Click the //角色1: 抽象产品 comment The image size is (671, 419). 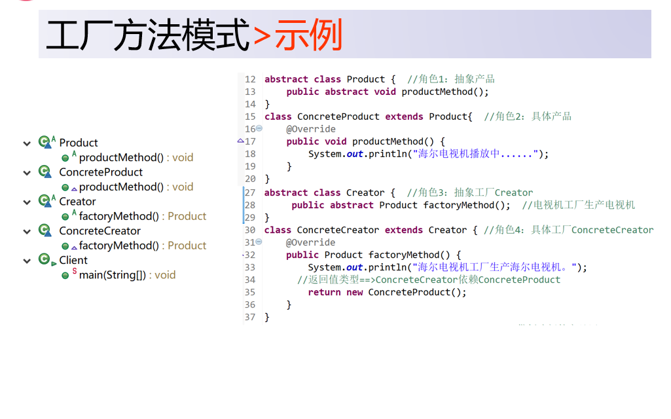point(451,79)
